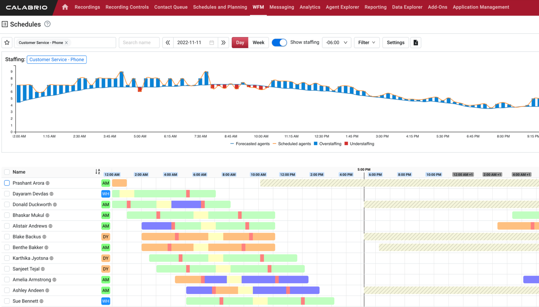Click the double-arrow previous date button
The image size is (539, 307).
tap(168, 42)
